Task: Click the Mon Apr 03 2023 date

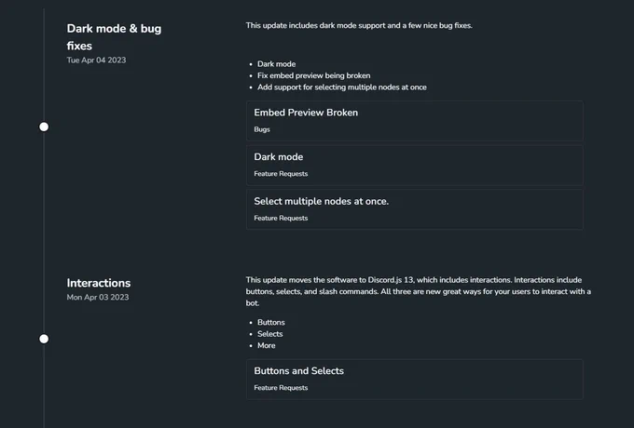Action: coord(98,298)
